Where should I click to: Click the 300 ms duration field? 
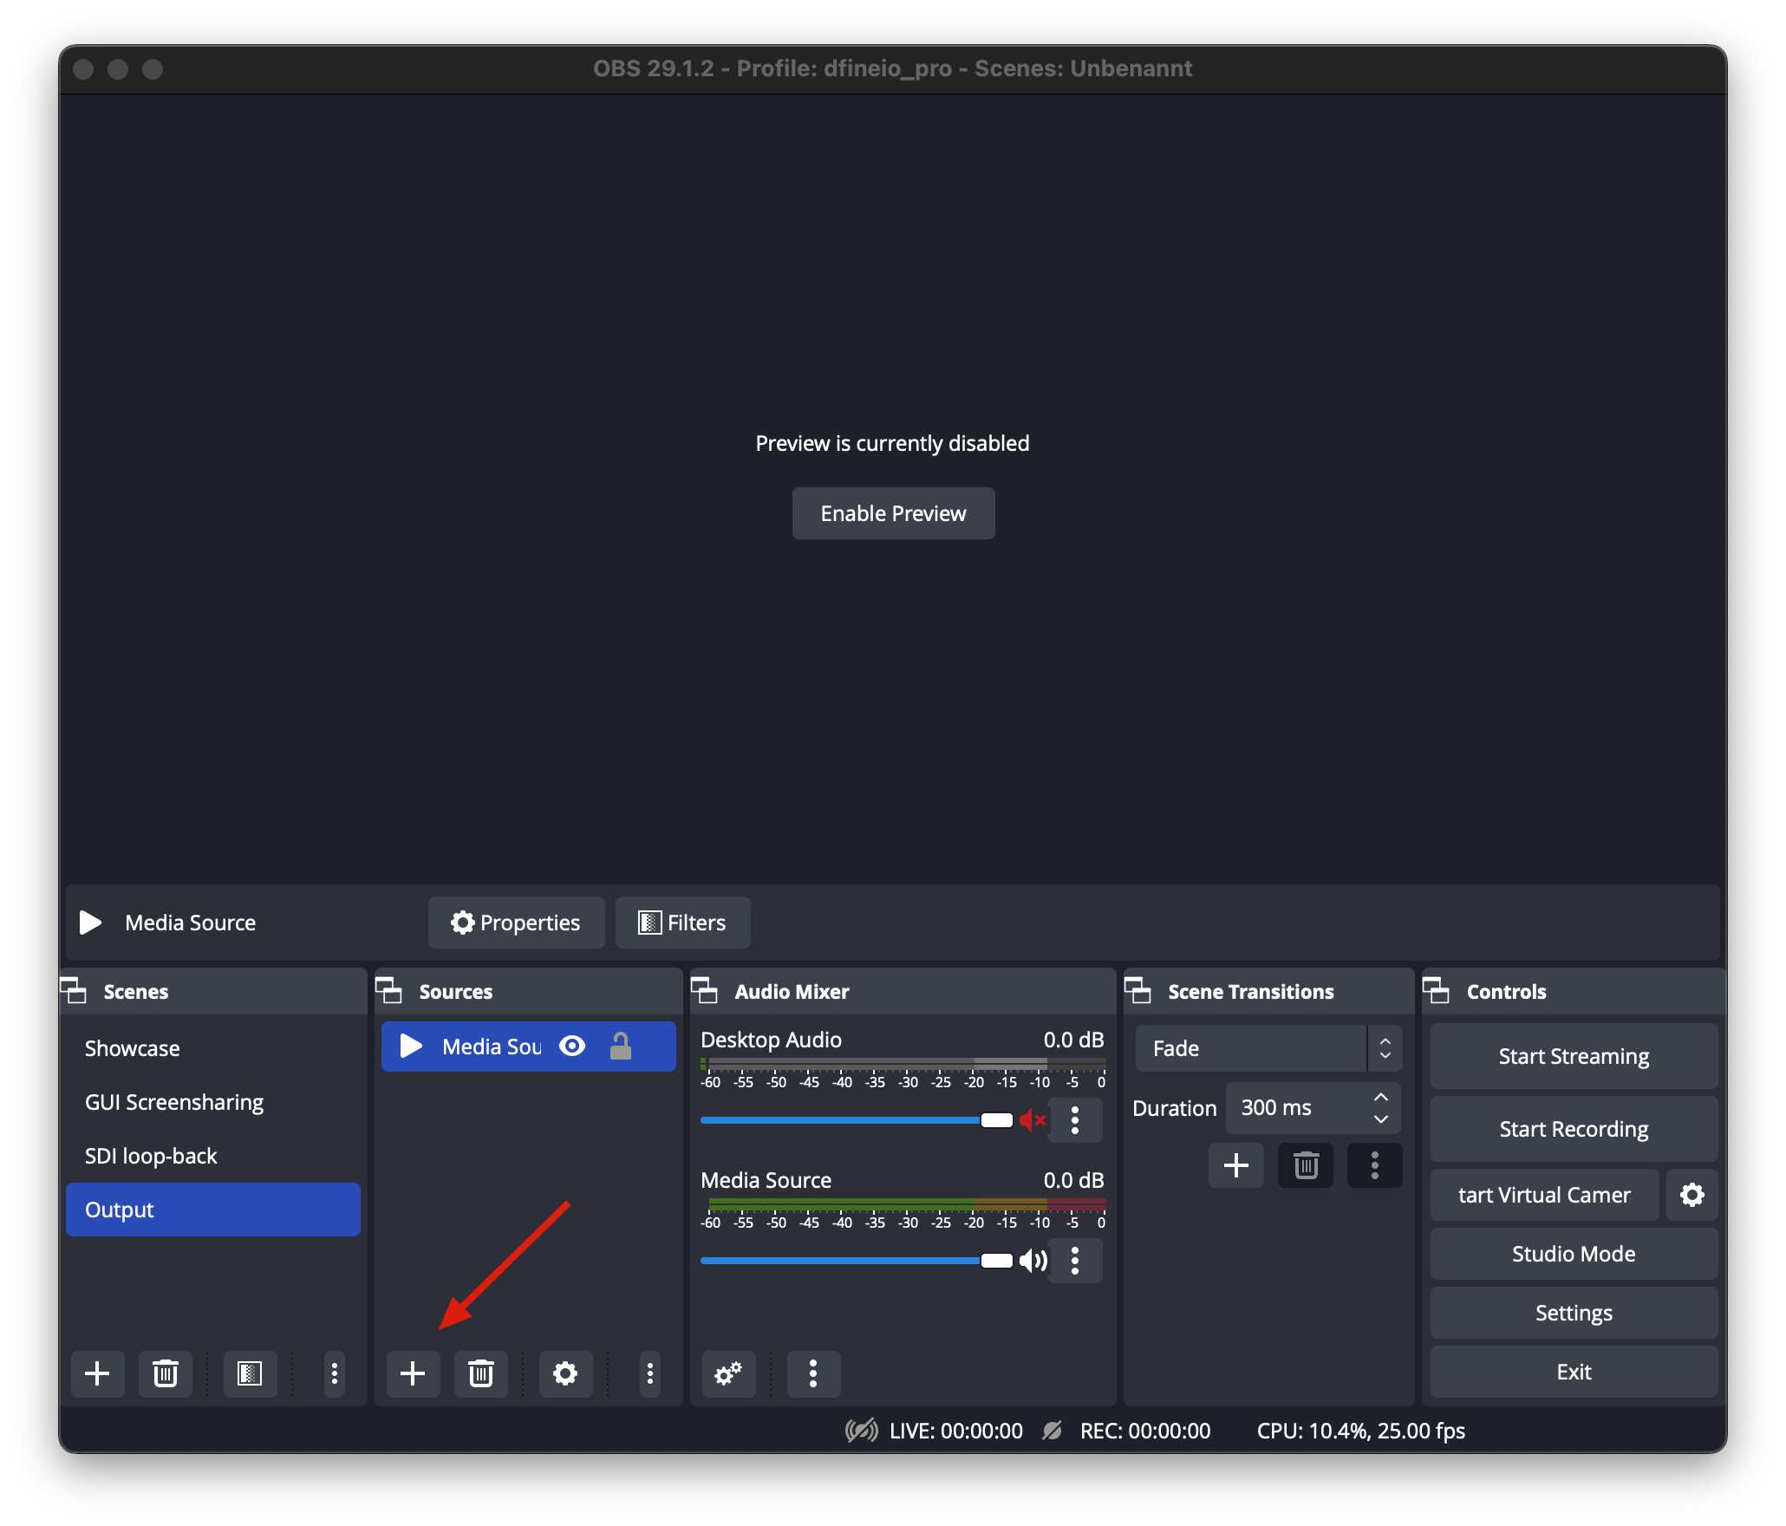pyautogui.click(x=1313, y=1108)
